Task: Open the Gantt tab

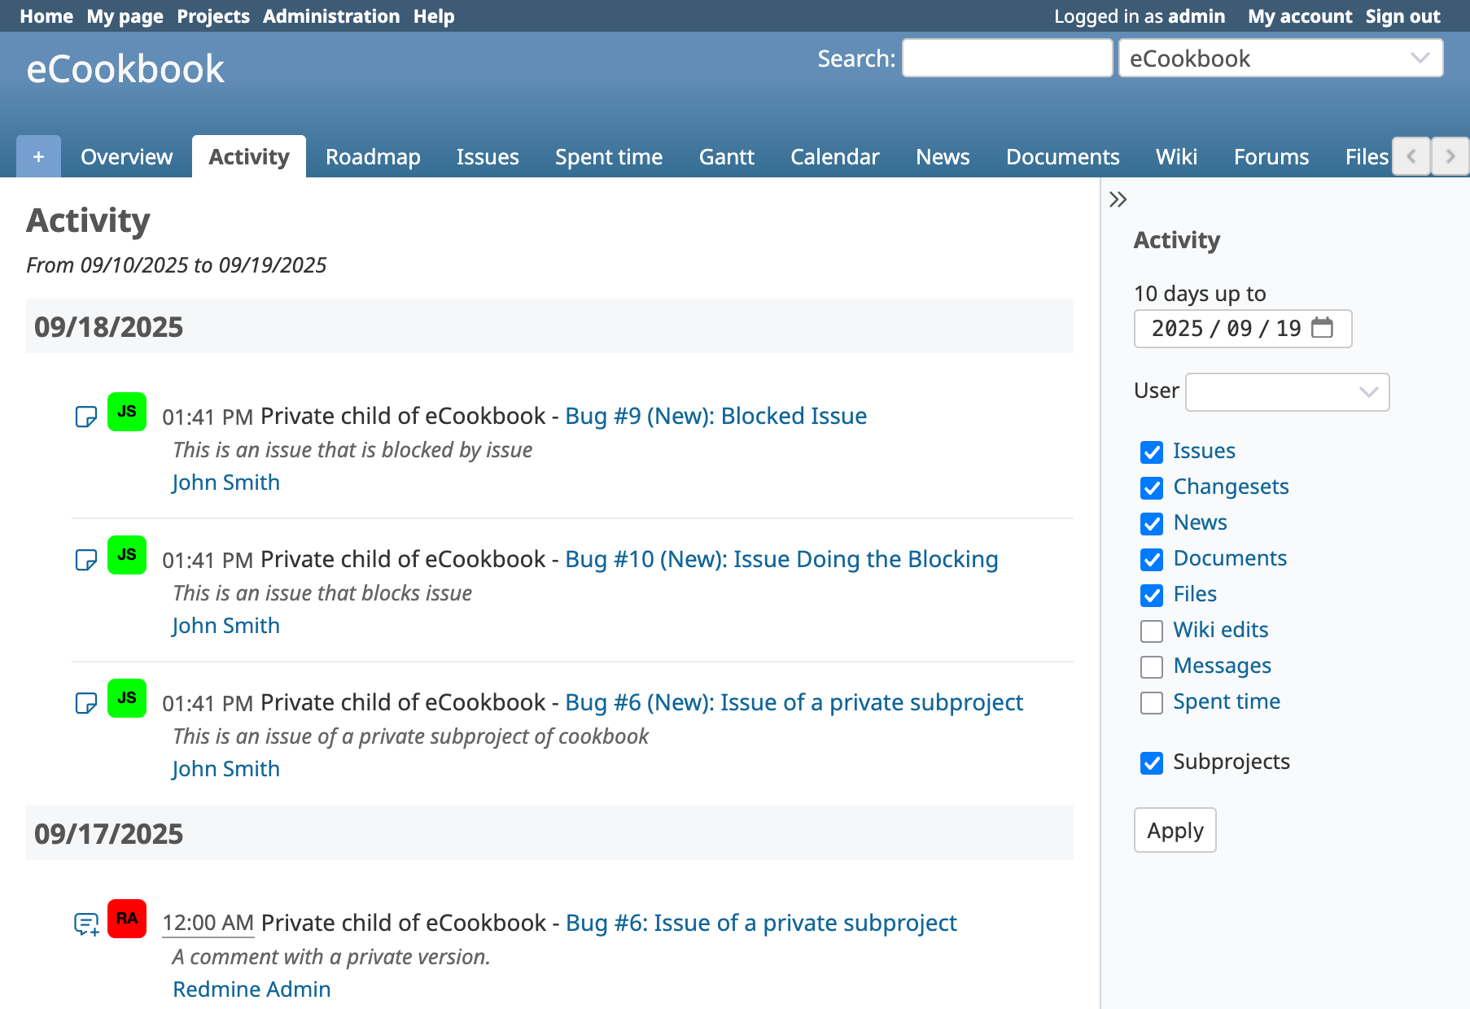Action: tap(726, 156)
